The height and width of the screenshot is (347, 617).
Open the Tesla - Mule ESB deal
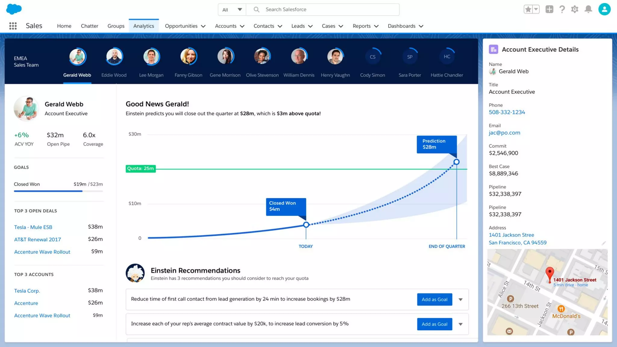(33, 227)
